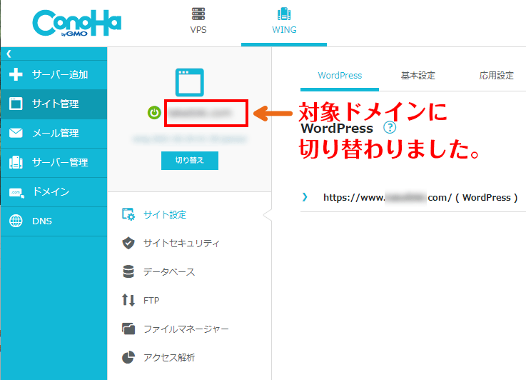Click the window icon for サイト管理

click(x=16, y=104)
